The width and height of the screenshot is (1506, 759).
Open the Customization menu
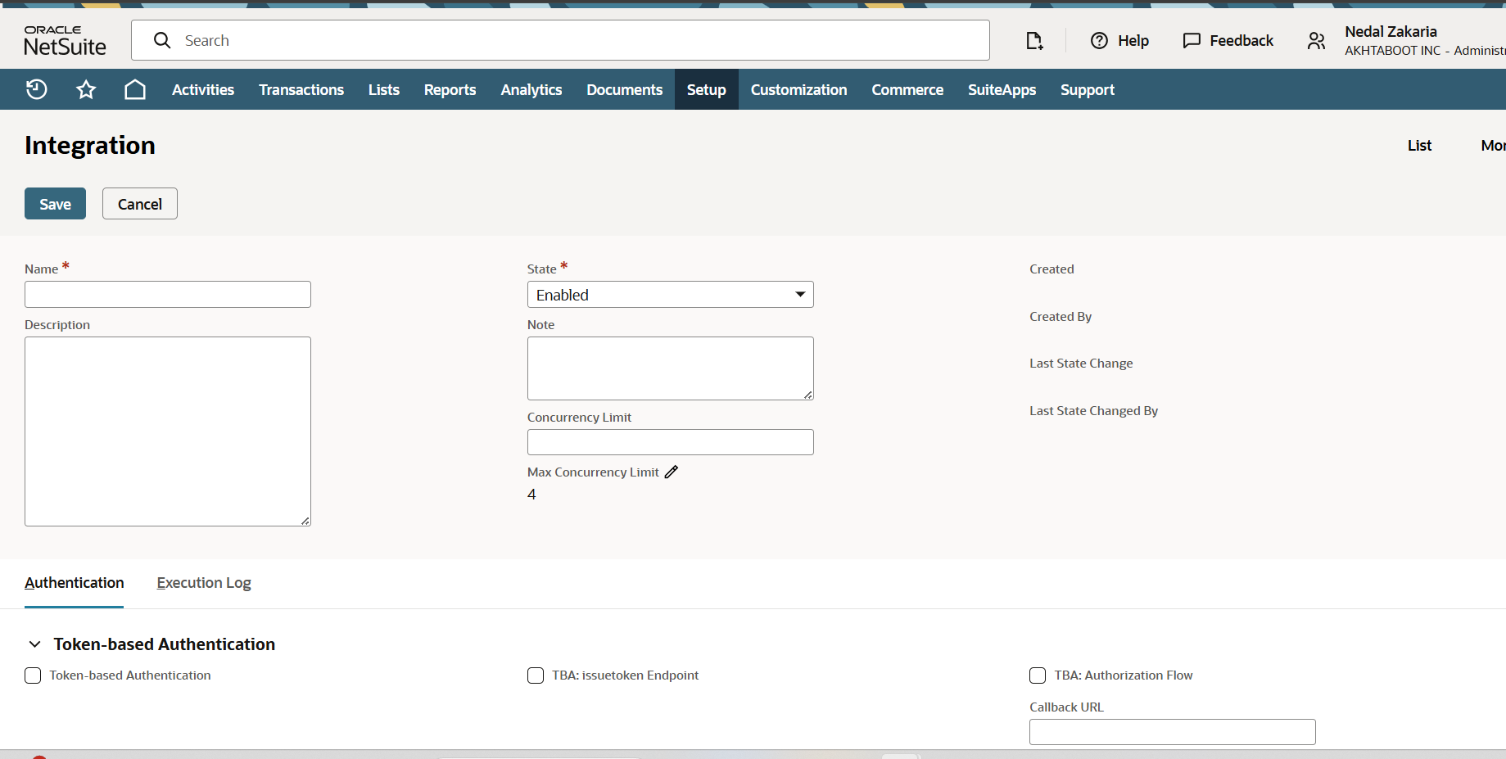pos(799,89)
